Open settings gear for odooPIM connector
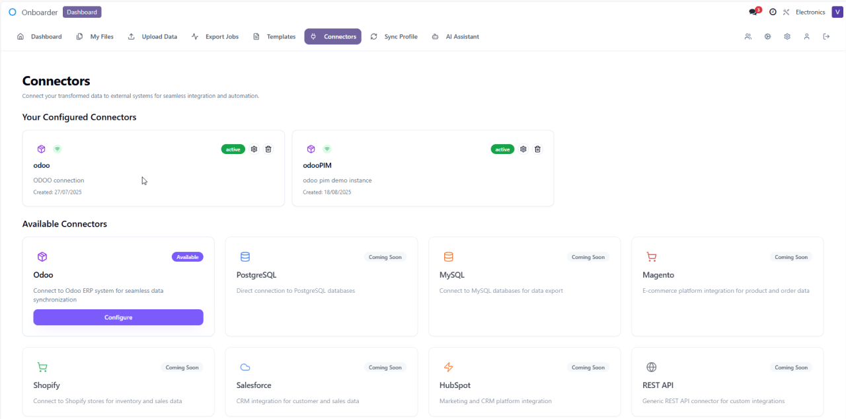Image resolution: width=846 pixels, height=419 pixels. [523, 149]
